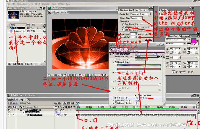Screen dimensions: 200x129
Task: Toggle All Caps TT text style
Action: 181,72
